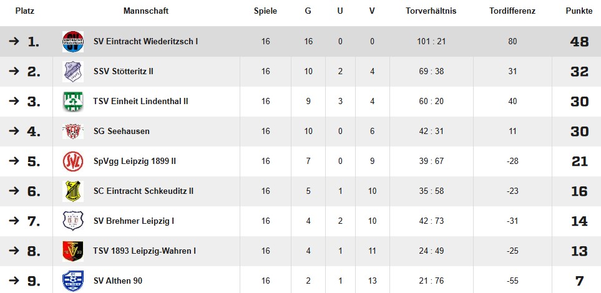Click the SV Eintracht Wiederitzsch club logo
Screen dimensions: 601x293
[73, 41]
